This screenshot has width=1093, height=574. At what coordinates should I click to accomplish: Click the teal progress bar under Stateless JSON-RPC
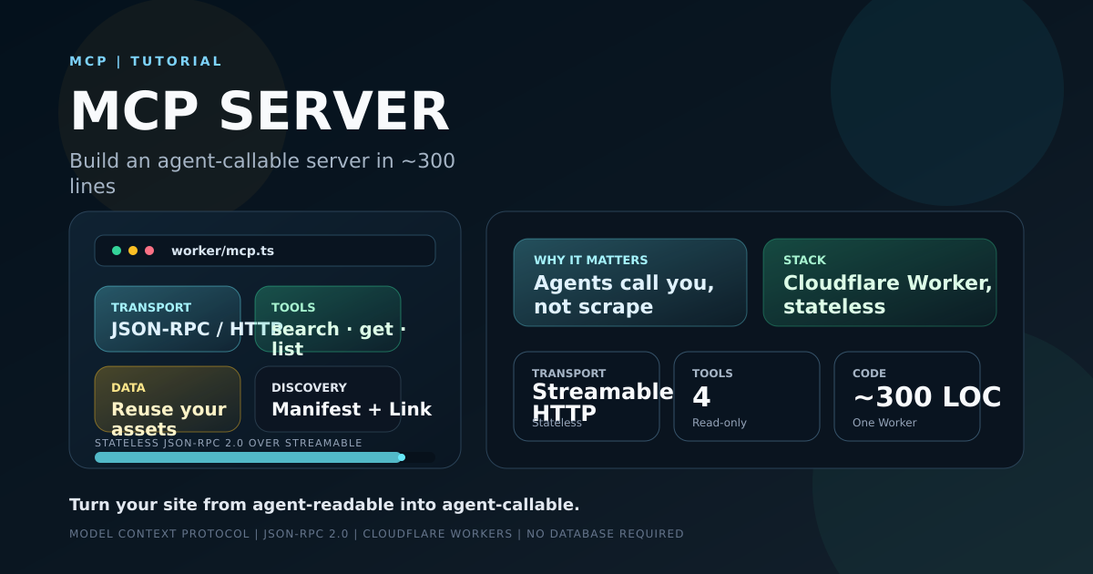248,457
